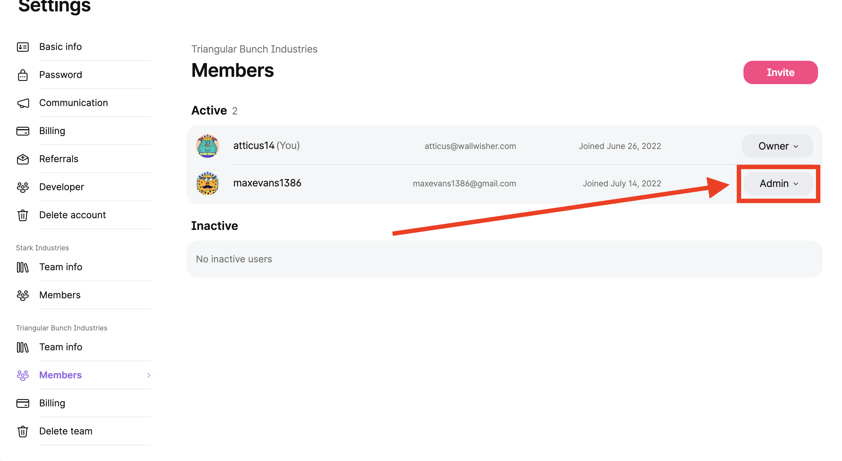Screen dimensions: 842x461
Task: Click atticus14's avatar image
Action: coord(208,146)
